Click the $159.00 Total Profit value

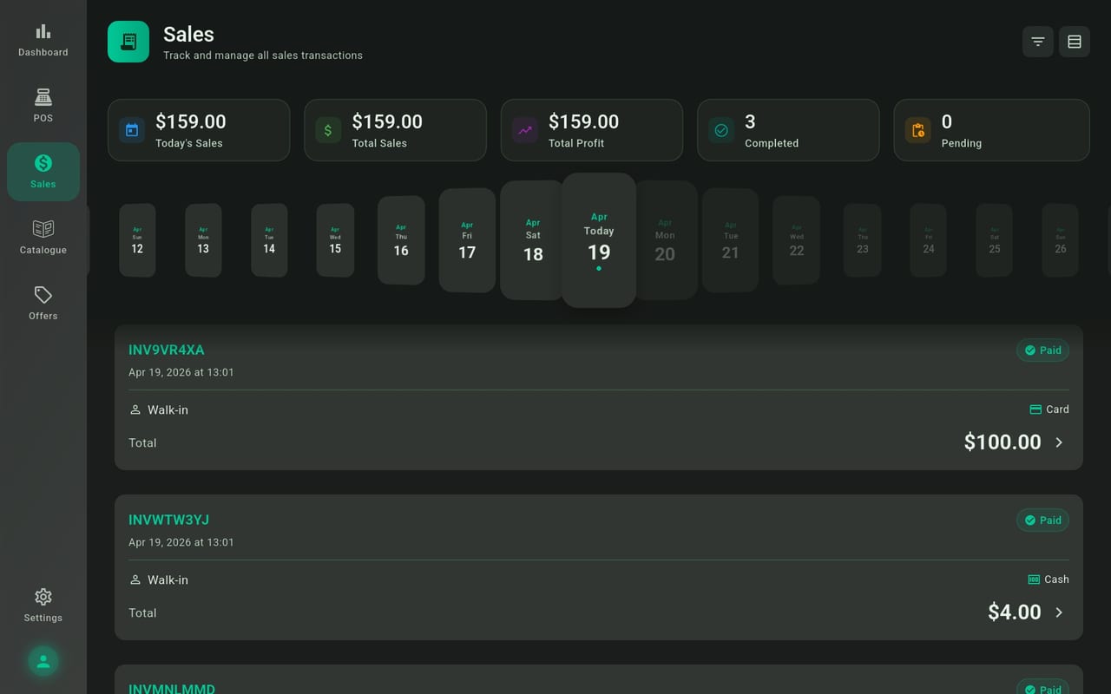pos(583,121)
